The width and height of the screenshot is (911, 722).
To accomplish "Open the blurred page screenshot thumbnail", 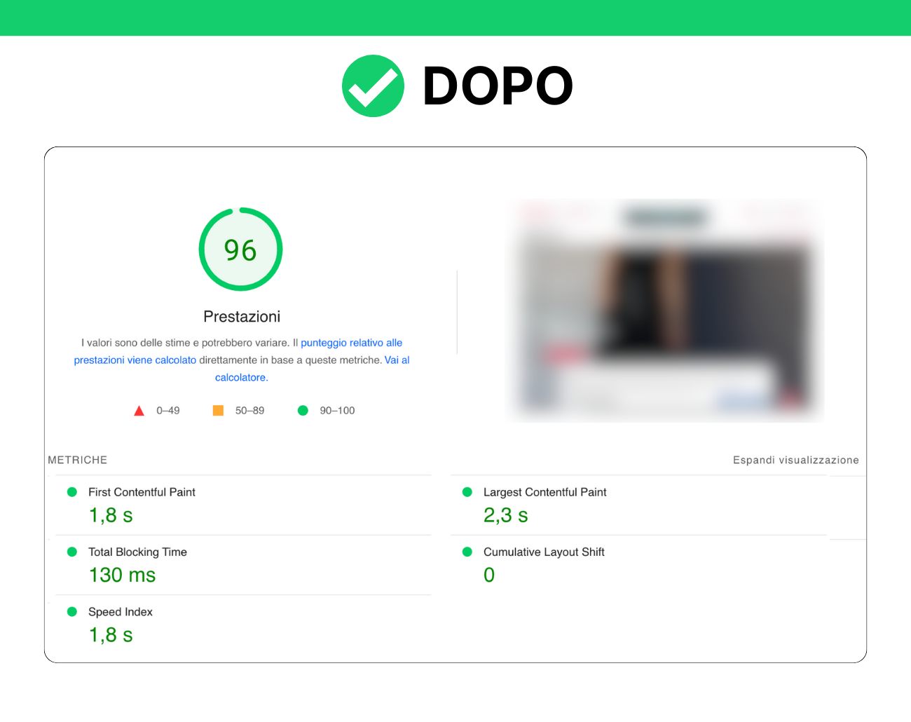I will click(x=664, y=311).
